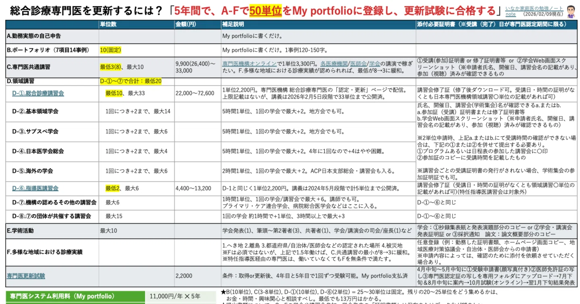Follow the 専門医更新試験 link
The image size is (580, 304).
pos(26,276)
